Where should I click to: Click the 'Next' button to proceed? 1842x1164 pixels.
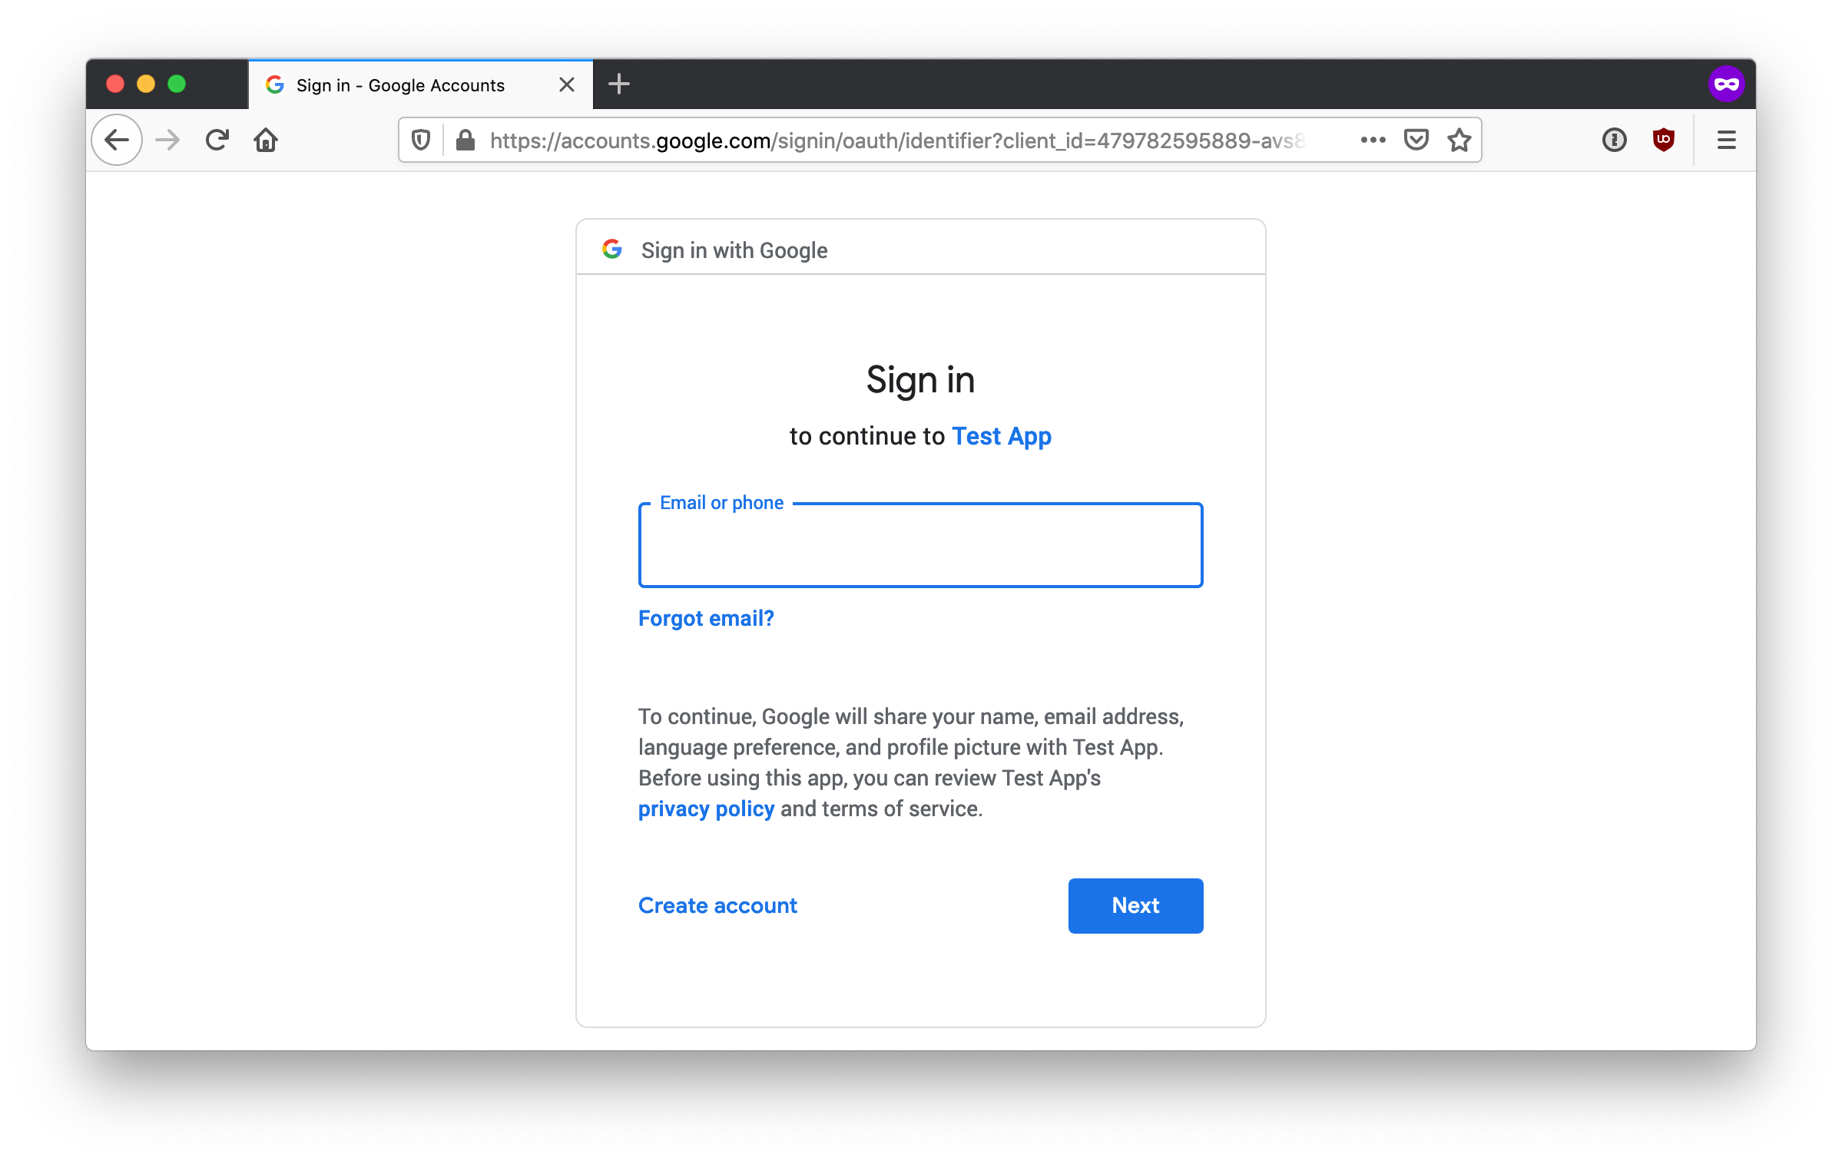1136,905
